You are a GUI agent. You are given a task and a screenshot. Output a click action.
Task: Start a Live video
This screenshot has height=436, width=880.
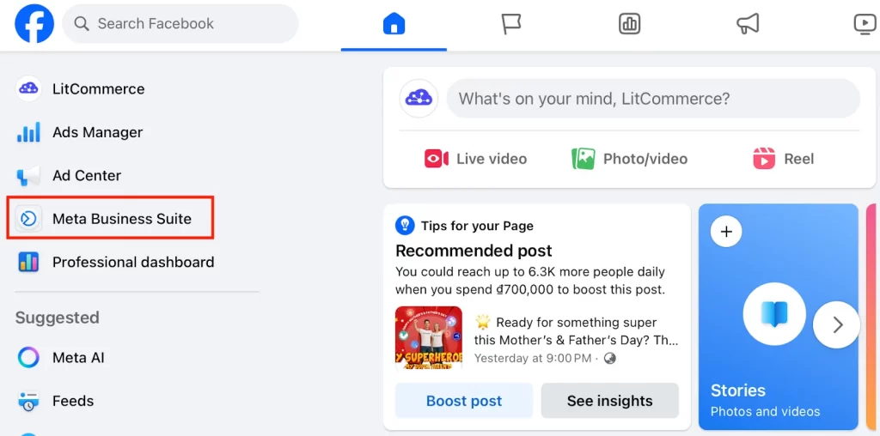[x=475, y=159]
